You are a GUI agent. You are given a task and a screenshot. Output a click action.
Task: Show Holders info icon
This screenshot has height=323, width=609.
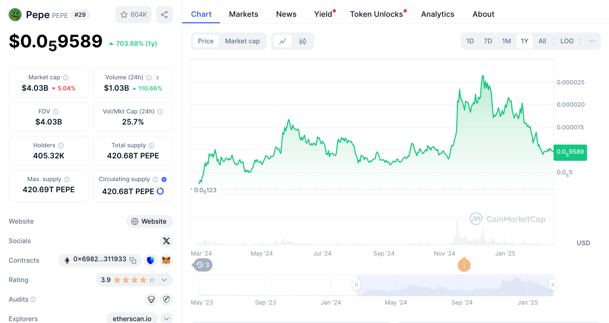coord(61,146)
